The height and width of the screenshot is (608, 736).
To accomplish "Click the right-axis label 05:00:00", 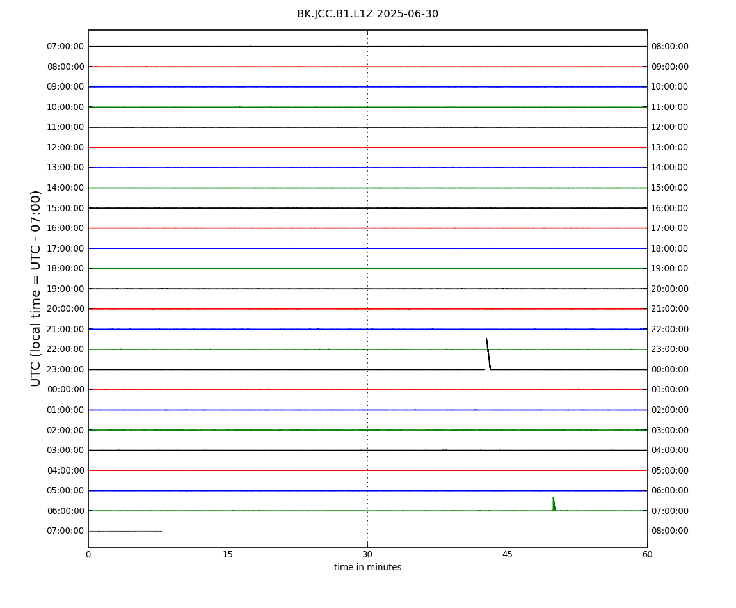I will point(670,470).
